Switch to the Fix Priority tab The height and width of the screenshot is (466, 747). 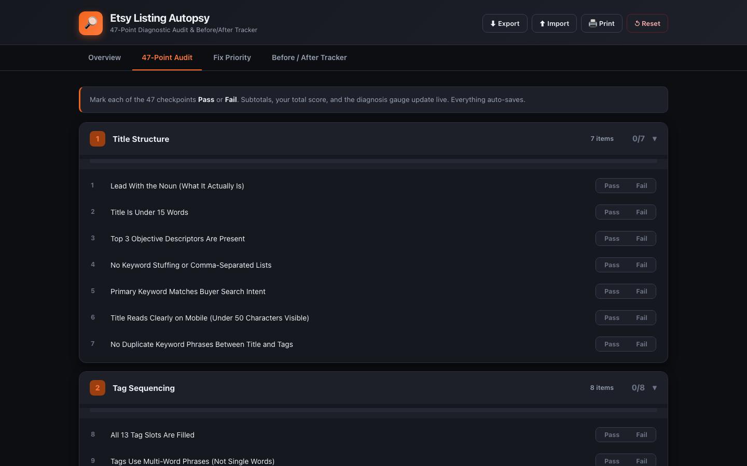(x=232, y=57)
